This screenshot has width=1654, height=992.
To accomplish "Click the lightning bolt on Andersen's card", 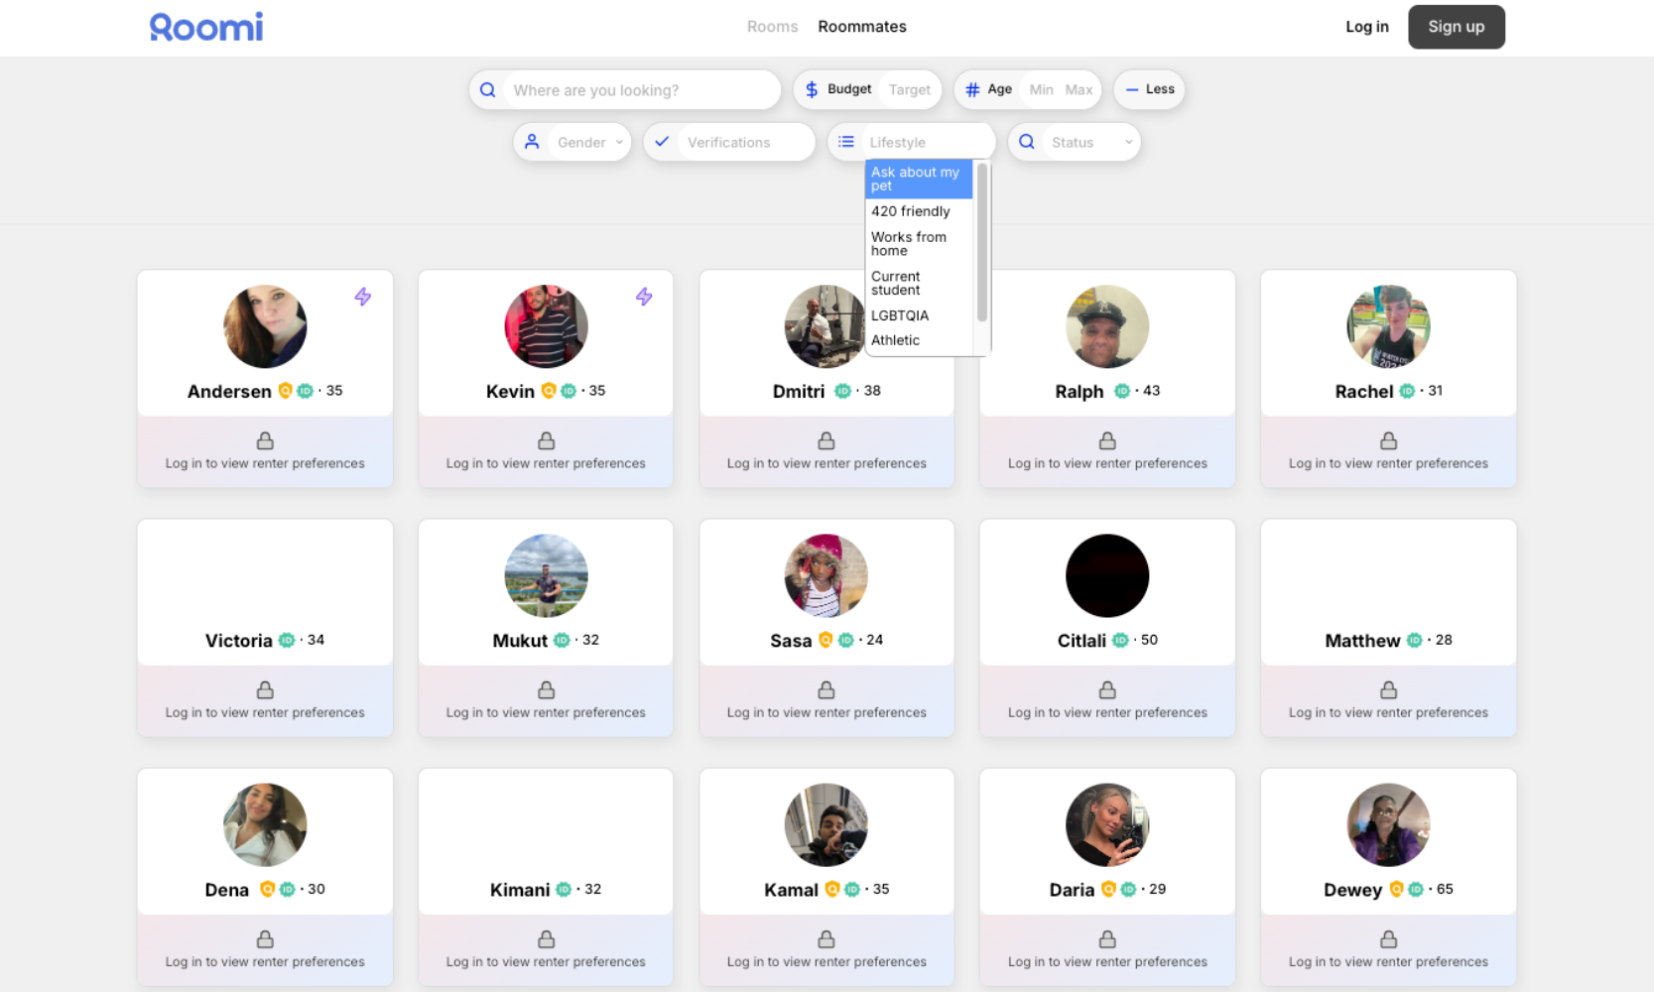I will click(363, 297).
